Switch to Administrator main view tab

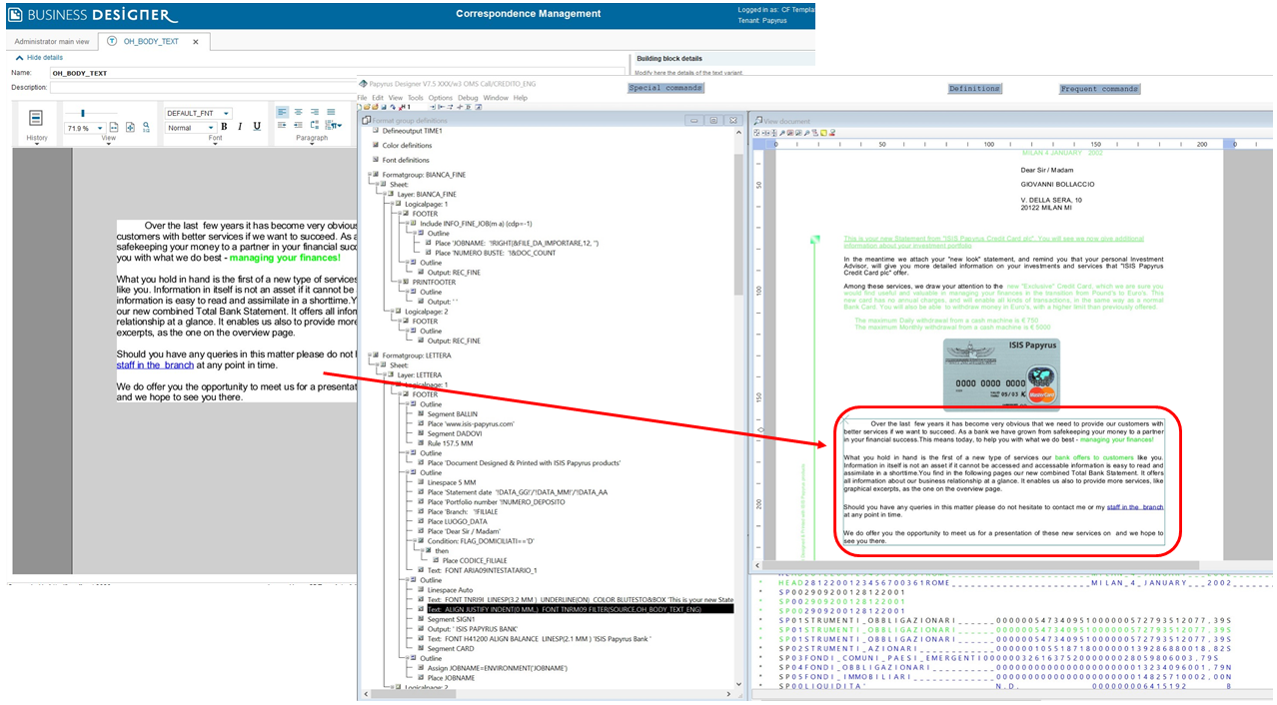[x=53, y=42]
